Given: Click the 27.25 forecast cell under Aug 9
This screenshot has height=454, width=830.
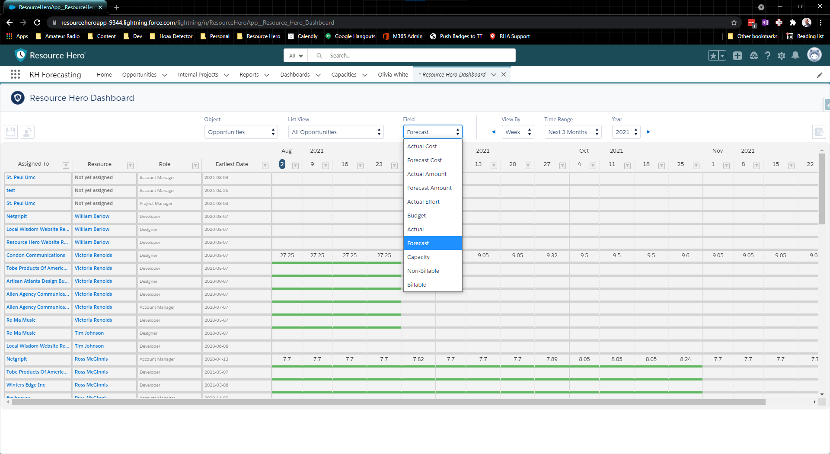Looking at the screenshot, I should point(317,255).
